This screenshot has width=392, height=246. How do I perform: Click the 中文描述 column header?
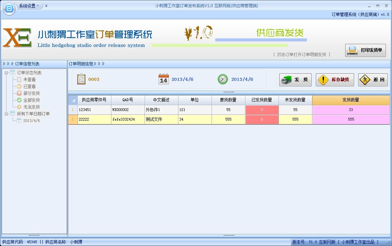pyautogui.click(x=161, y=100)
